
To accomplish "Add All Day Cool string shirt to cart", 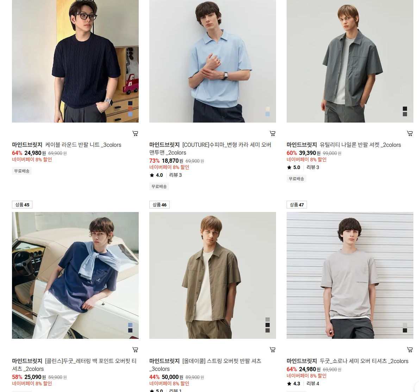I will point(273,349).
